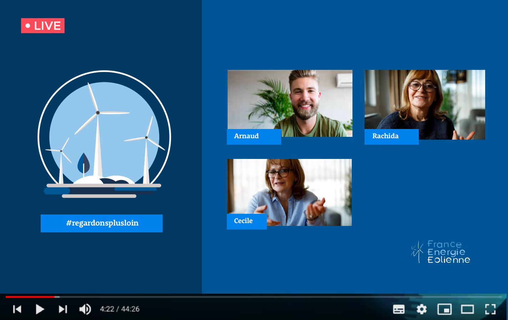Select Arnaud's video thumbnail
The width and height of the screenshot is (508, 320).
290,100
